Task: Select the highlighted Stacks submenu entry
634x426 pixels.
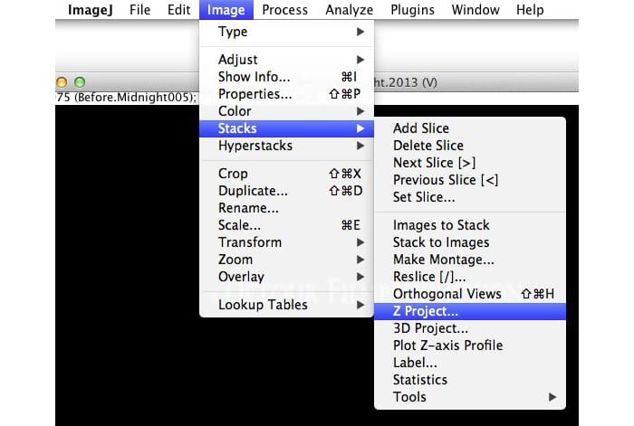Action: [x=286, y=128]
